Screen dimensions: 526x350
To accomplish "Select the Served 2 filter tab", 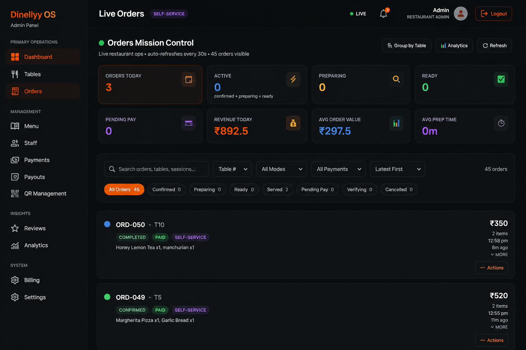I will [x=278, y=189].
